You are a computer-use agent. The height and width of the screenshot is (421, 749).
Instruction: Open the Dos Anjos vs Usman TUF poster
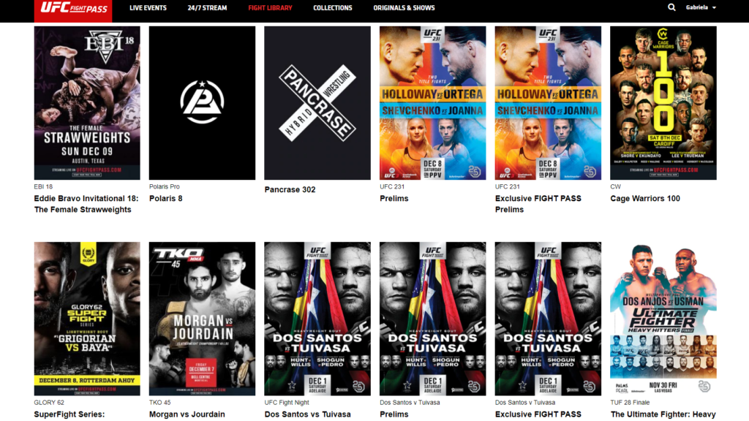coord(663,319)
